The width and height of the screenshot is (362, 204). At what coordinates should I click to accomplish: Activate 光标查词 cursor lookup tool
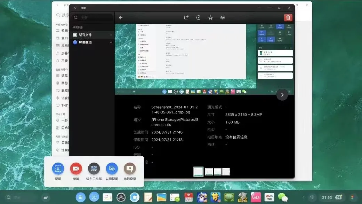130,171
